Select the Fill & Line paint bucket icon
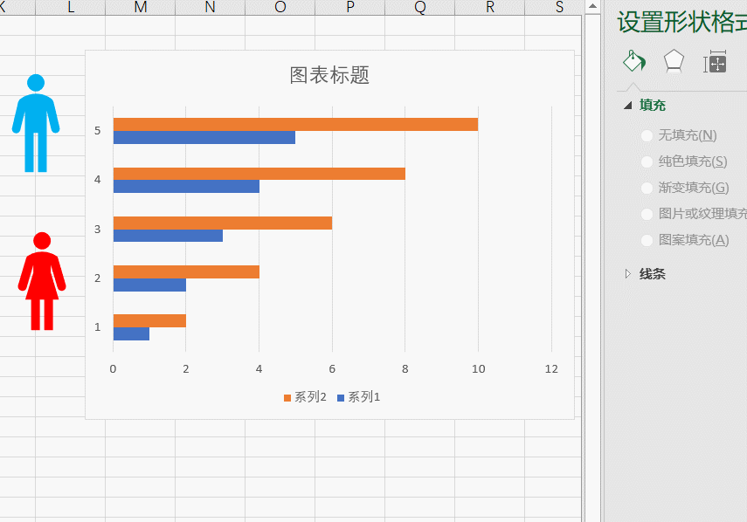 (x=633, y=60)
